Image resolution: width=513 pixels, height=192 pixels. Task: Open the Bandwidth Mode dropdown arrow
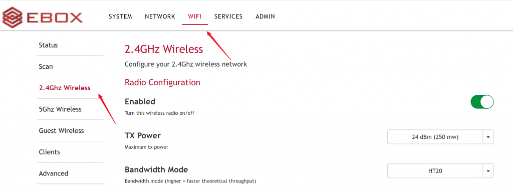(x=488, y=171)
